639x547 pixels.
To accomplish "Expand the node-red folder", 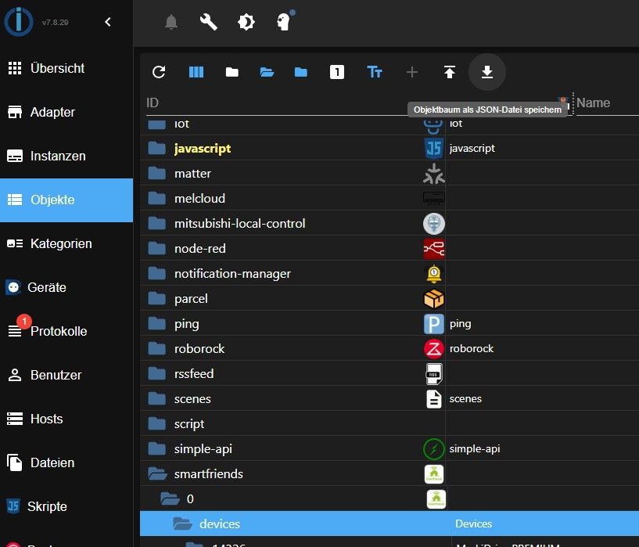I will 157,249.
